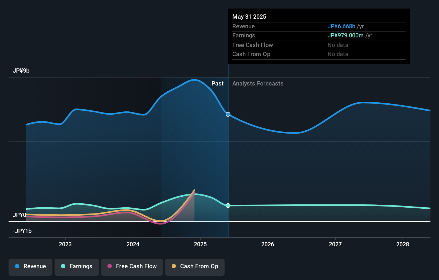Select the Revenue data point marker at May 2025
This screenshot has height=280, width=439.
pyautogui.click(x=228, y=114)
